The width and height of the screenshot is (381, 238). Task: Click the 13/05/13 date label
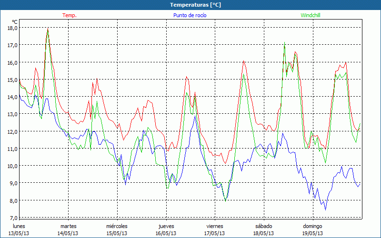(x=19, y=233)
